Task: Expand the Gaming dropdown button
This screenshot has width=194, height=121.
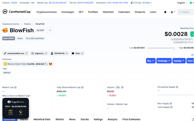Action: (179, 61)
